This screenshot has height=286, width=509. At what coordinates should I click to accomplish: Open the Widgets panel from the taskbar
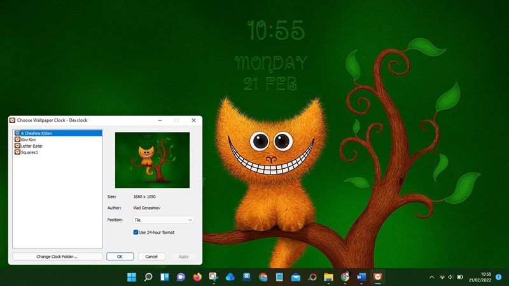click(165, 277)
